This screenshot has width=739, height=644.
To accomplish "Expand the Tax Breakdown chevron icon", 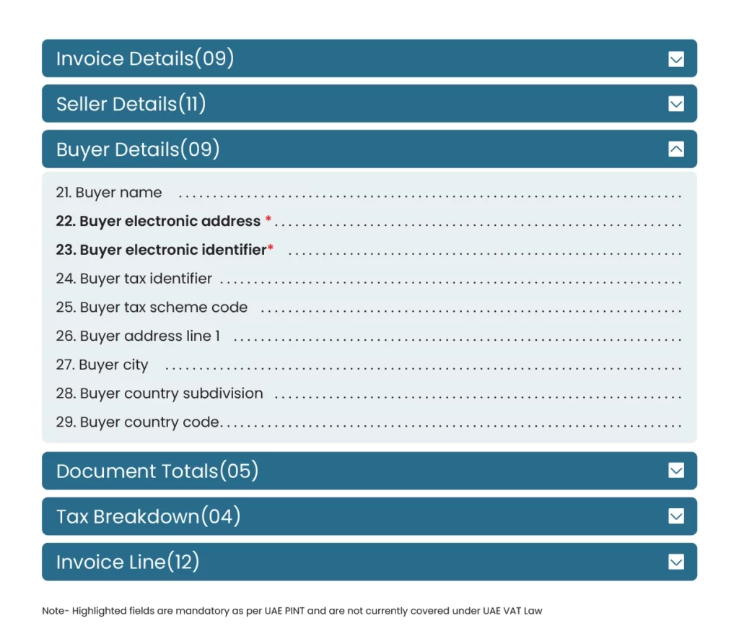I will click(676, 516).
